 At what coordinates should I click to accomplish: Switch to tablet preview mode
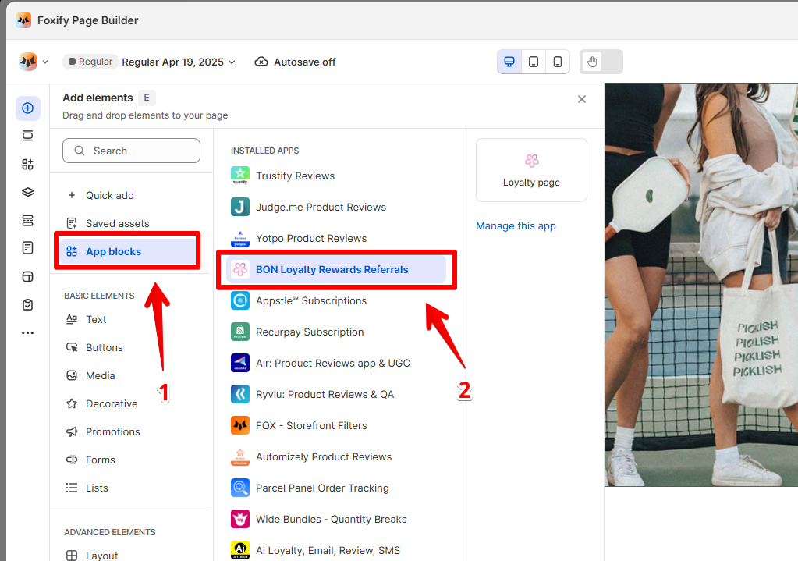[534, 62]
